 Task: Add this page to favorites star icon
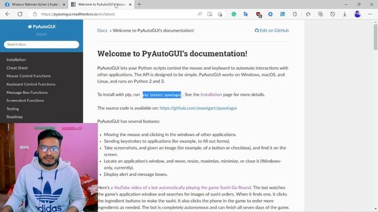[x=220, y=14]
